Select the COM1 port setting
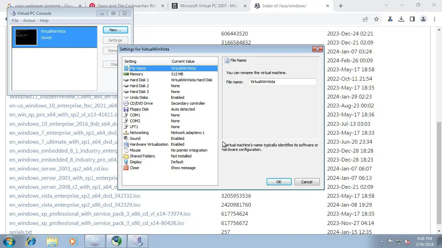Viewport: 442px width, 248px height. [x=170, y=115]
